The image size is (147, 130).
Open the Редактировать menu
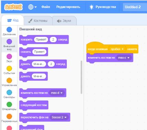click(x=68, y=7)
